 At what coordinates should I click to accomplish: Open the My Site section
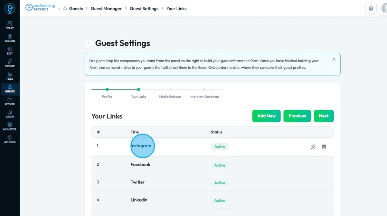tap(10, 101)
